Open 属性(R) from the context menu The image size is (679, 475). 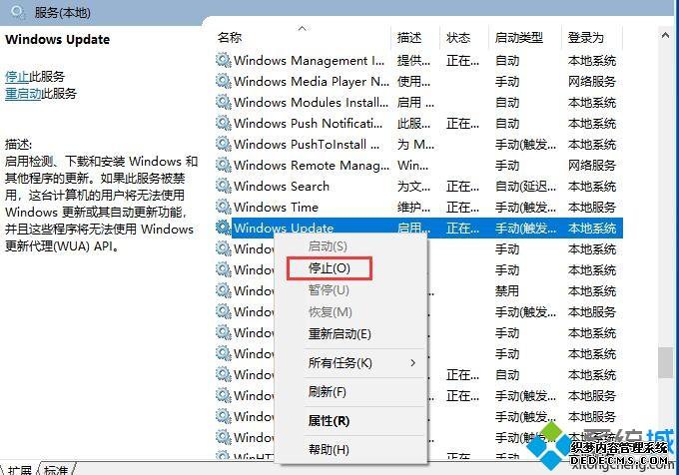point(329,421)
